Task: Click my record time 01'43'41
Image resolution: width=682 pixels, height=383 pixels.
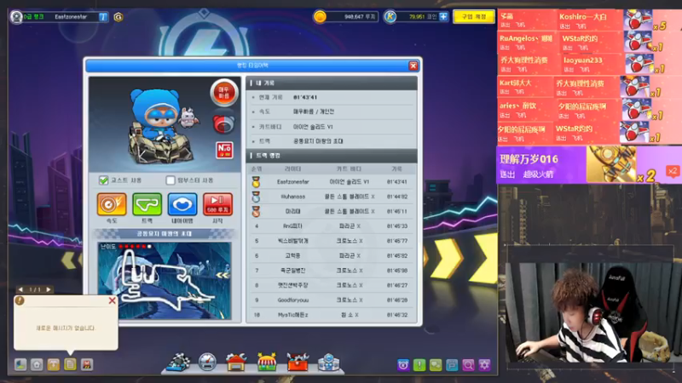Action: pyautogui.click(x=305, y=97)
